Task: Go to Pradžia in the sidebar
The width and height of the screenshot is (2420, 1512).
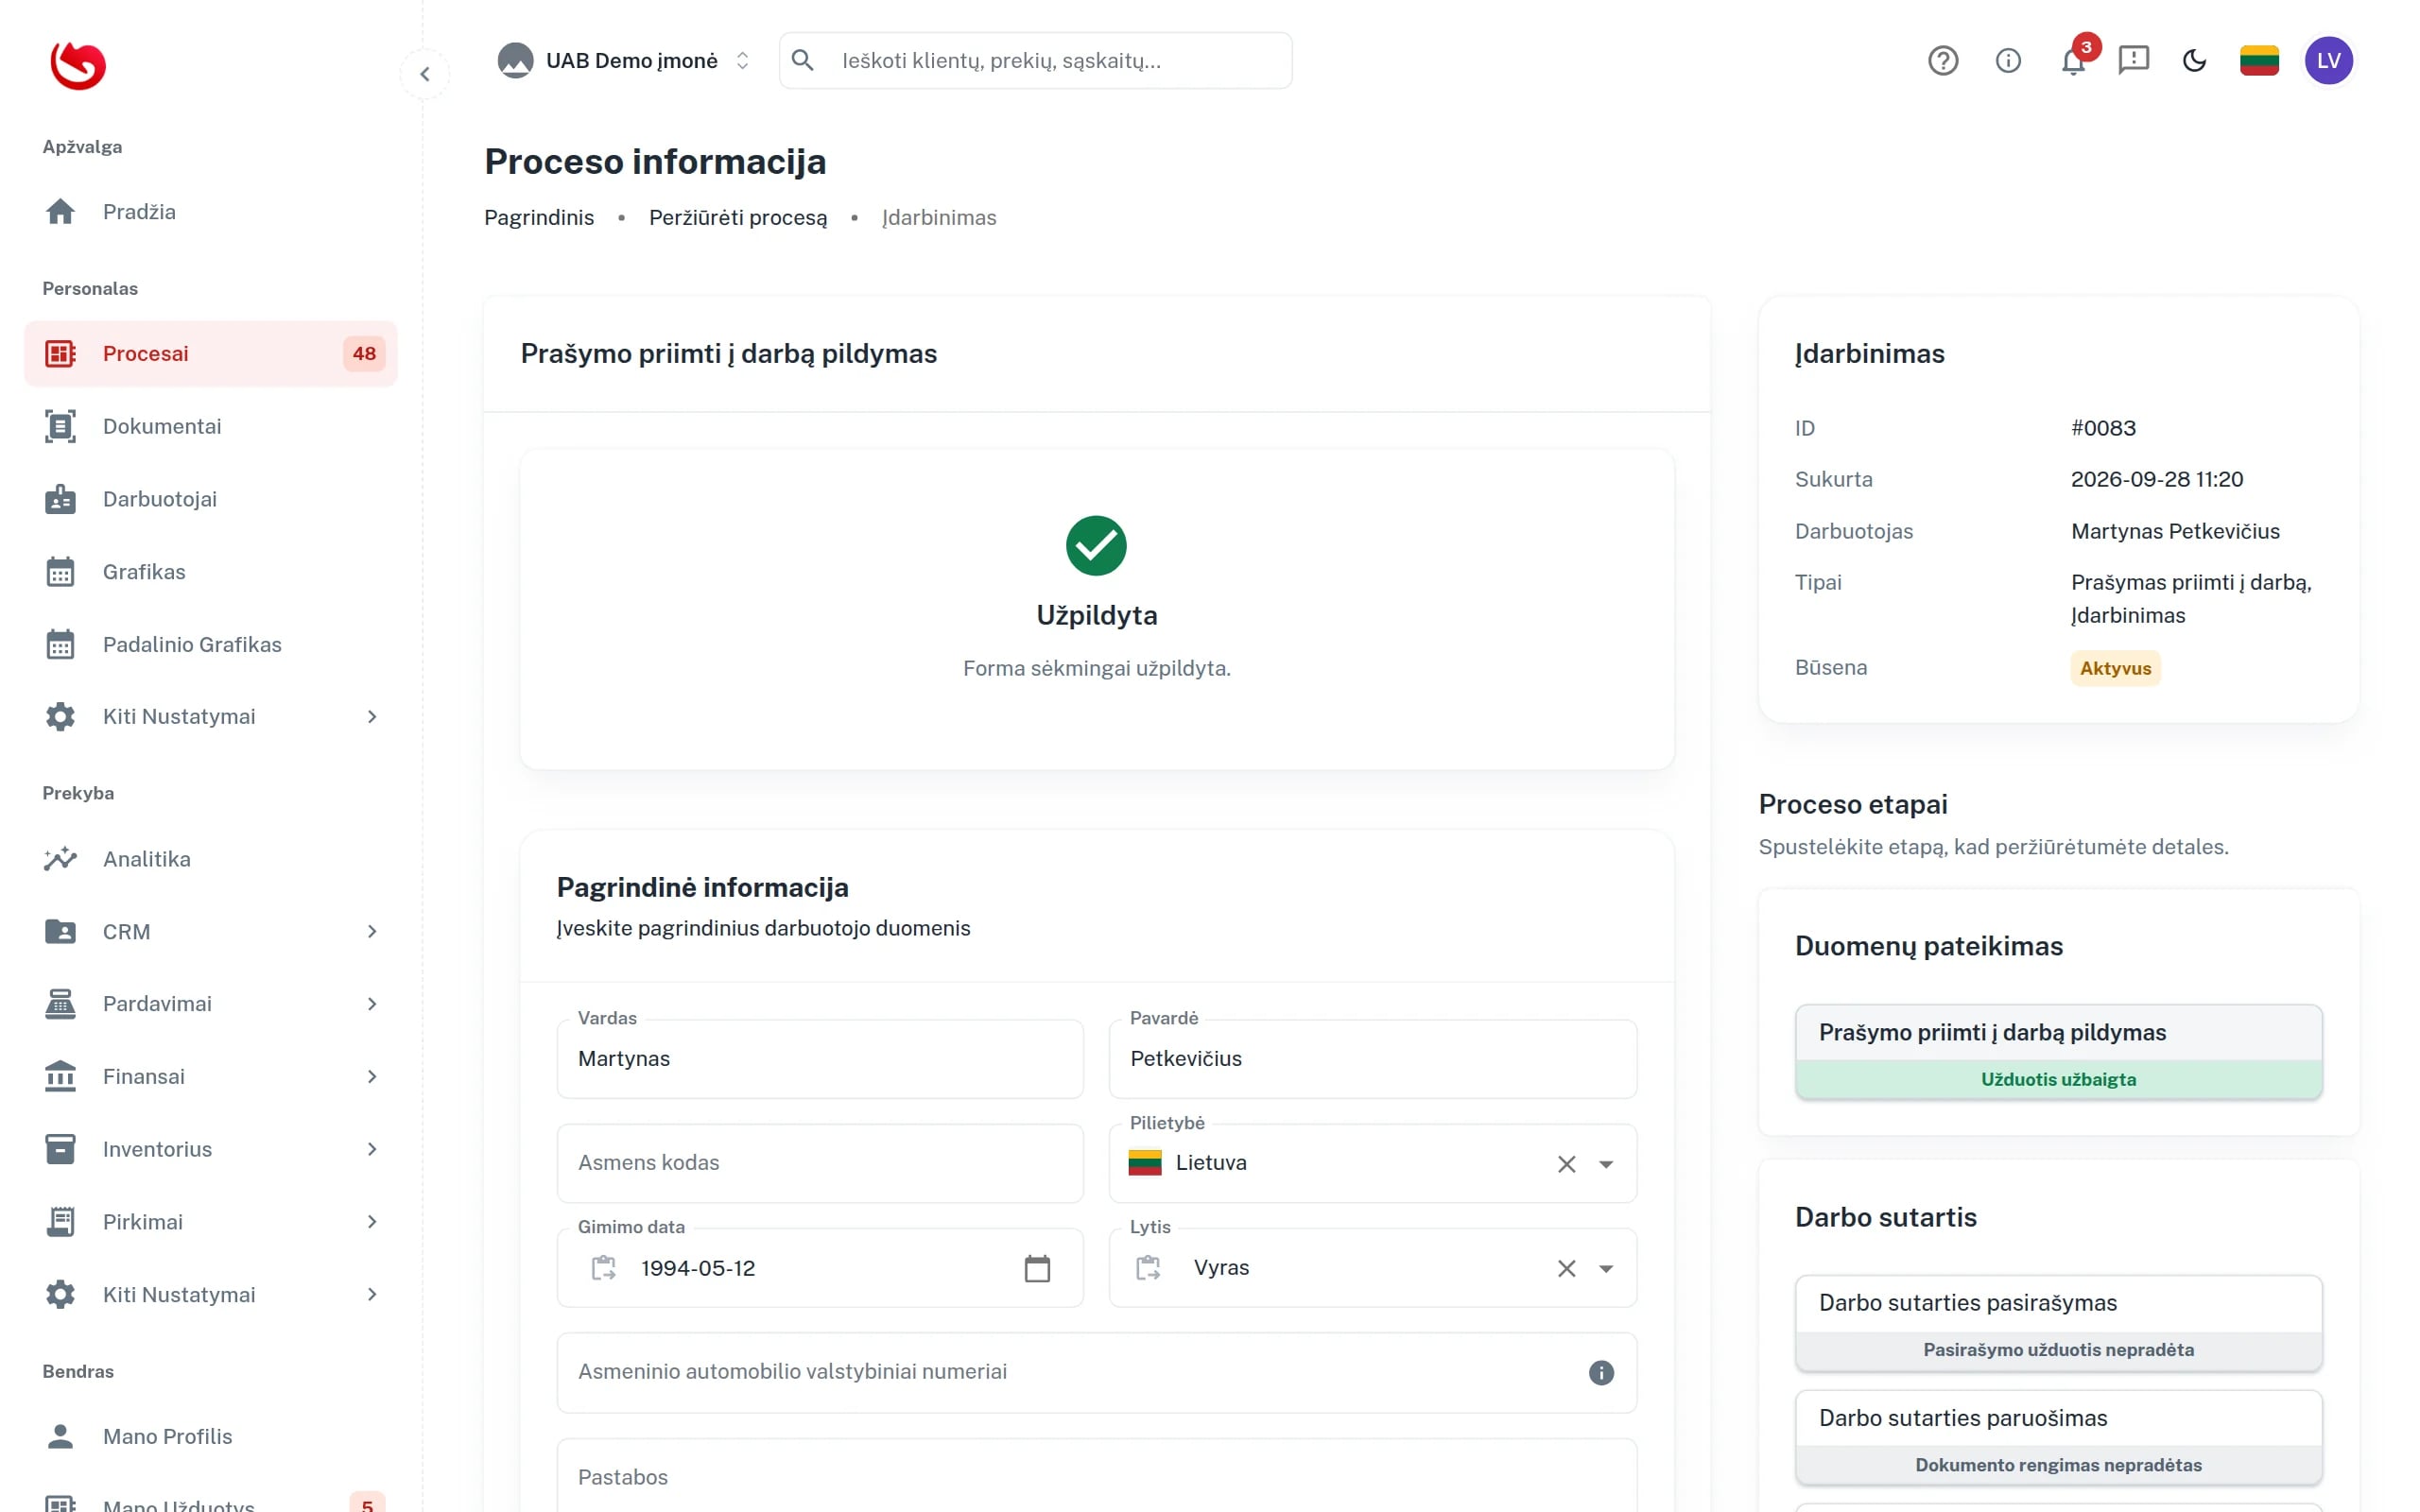Action: [211, 212]
